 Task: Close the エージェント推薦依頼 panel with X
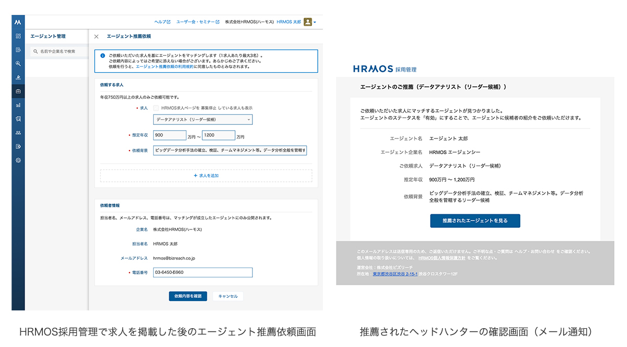tap(96, 37)
